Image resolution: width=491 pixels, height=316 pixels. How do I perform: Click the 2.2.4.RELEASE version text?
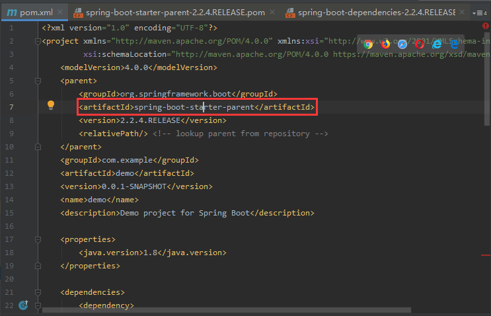pos(150,120)
